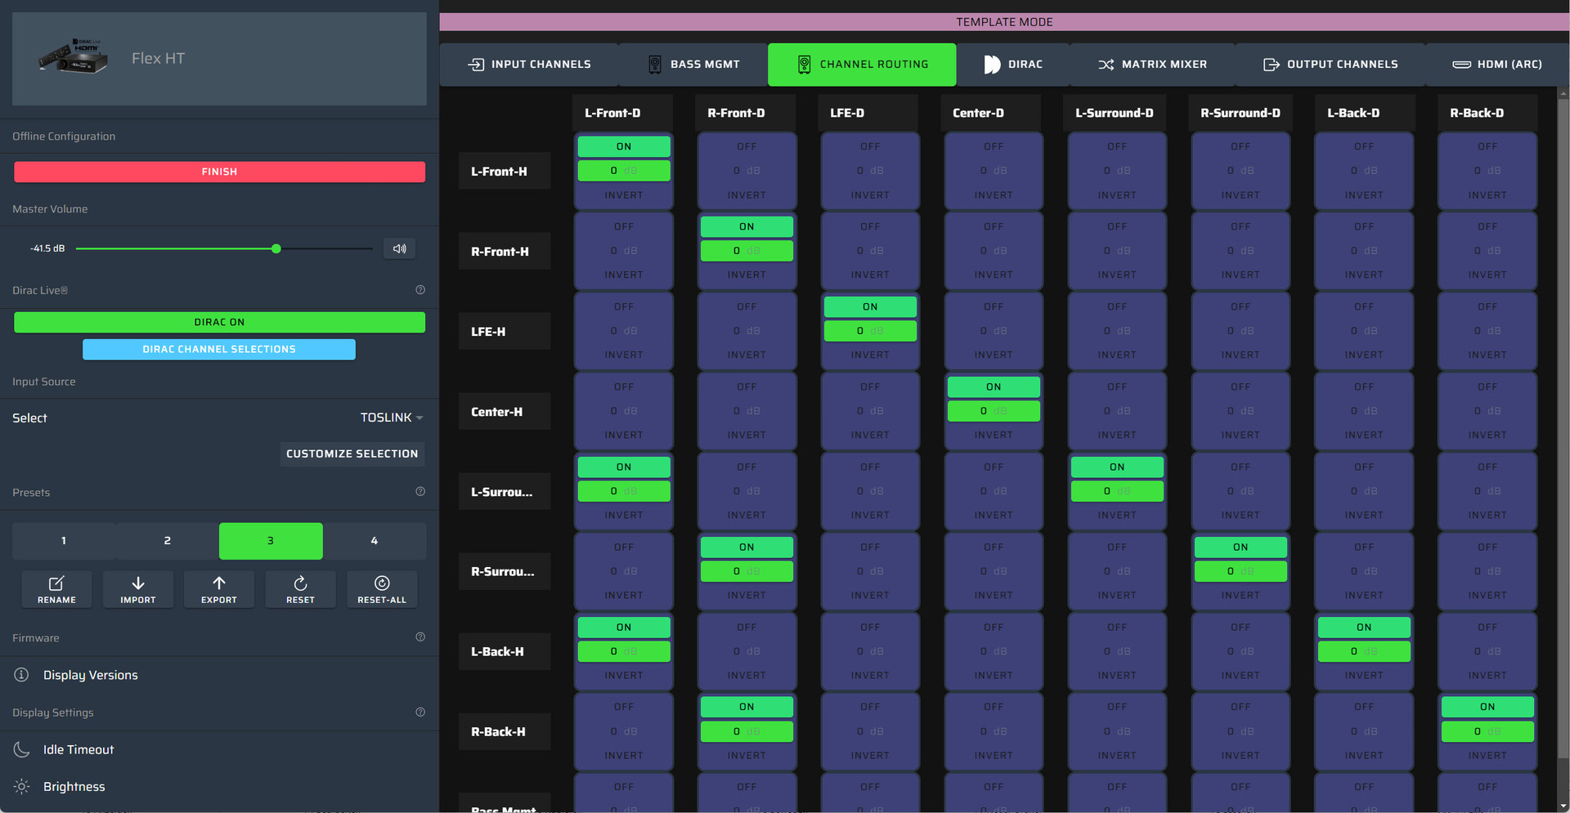This screenshot has height=813, width=1570.
Task: Click the 0 dB gain of Center-H to Center-D
Action: pos(994,411)
